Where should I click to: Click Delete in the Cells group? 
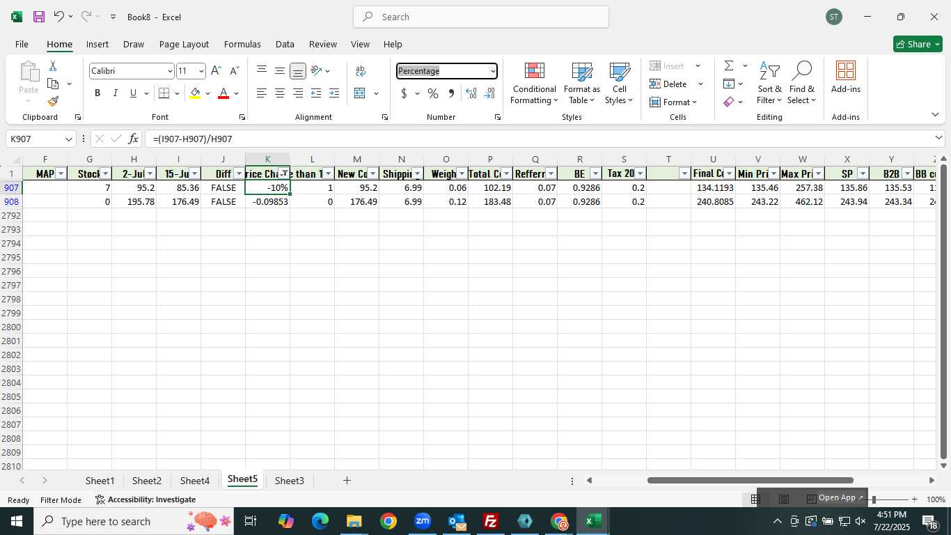click(x=668, y=84)
